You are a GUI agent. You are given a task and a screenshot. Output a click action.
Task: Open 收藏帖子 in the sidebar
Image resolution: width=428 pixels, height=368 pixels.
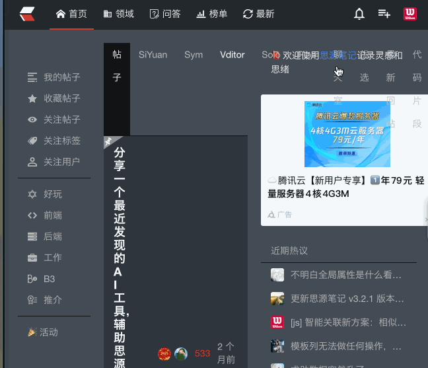54,98
